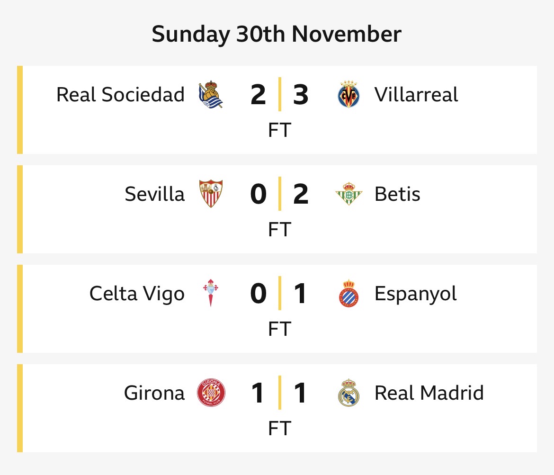The height and width of the screenshot is (475, 554).
Task: Open the Villarreal team name link
Action: (x=416, y=95)
